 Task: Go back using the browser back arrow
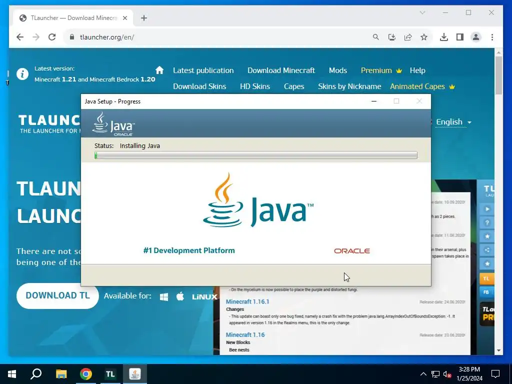coord(20,37)
